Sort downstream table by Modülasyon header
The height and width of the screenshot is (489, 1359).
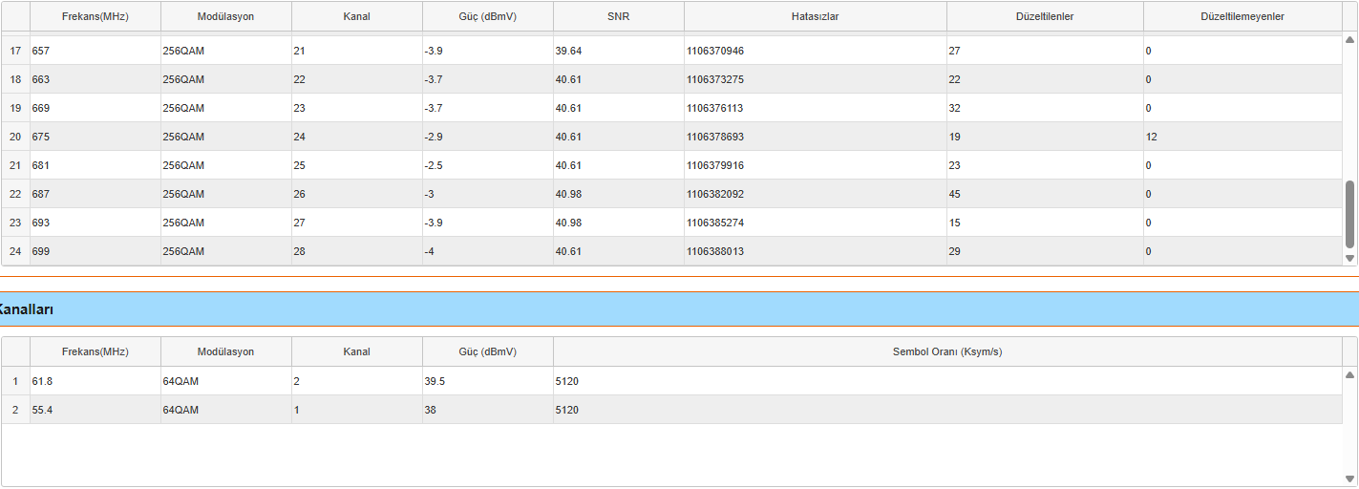coord(226,16)
